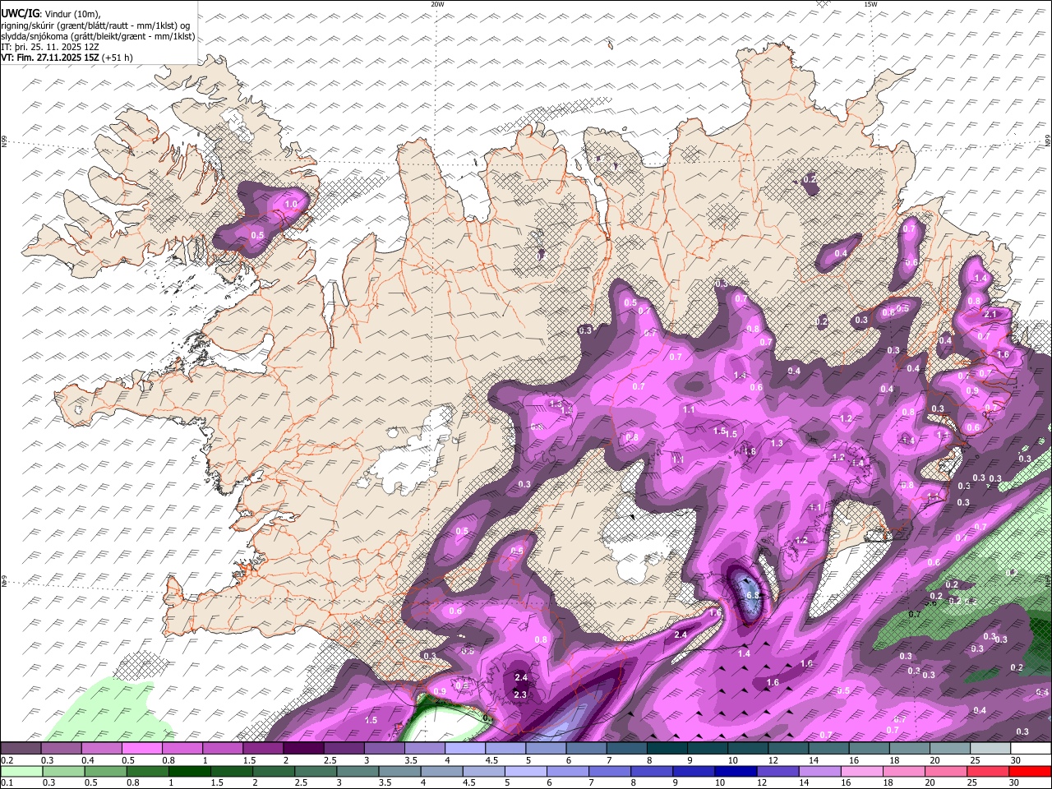This screenshot has width=1052, height=789.
Task: Select the violet lower-legend swatch between 12 and 14
Action: (x=778, y=771)
